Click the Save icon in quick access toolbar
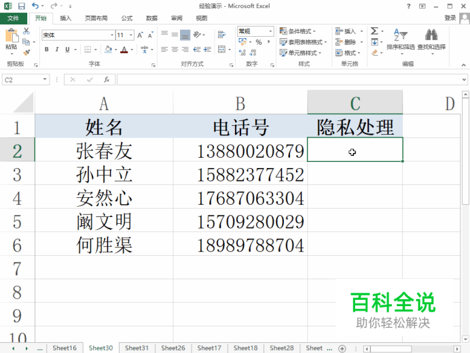This screenshot has height=353, width=470. point(21,5)
